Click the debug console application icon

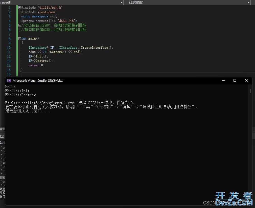point(9,80)
